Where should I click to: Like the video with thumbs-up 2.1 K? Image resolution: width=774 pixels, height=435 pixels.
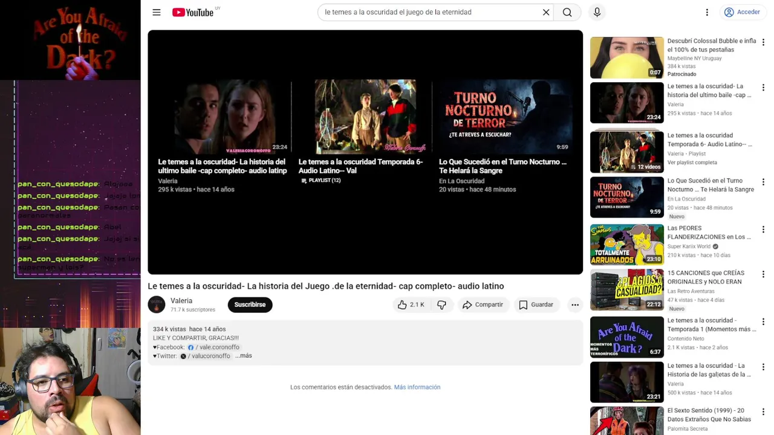click(411, 304)
